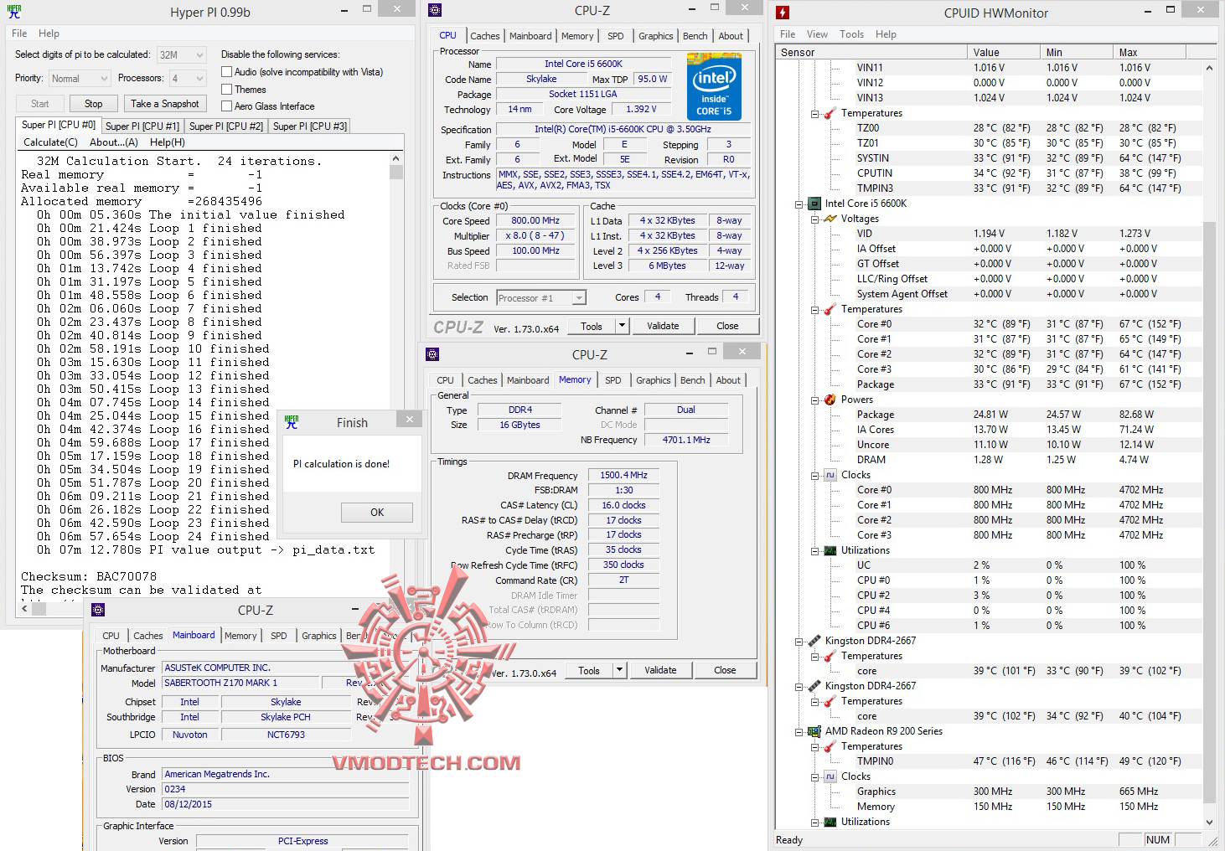The height and width of the screenshot is (851, 1225).
Task: Open the Tools menu in HWMonitor
Action: (851, 34)
